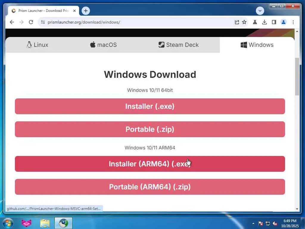Screen dimensions: 305x229
Task: Select the Chrome browser taskbar button
Action: coord(63,223)
